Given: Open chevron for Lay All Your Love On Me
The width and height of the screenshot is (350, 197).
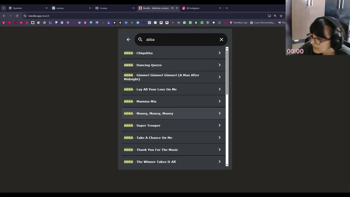Looking at the screenshot, I should pyautogui.click(x=220, y=89).
